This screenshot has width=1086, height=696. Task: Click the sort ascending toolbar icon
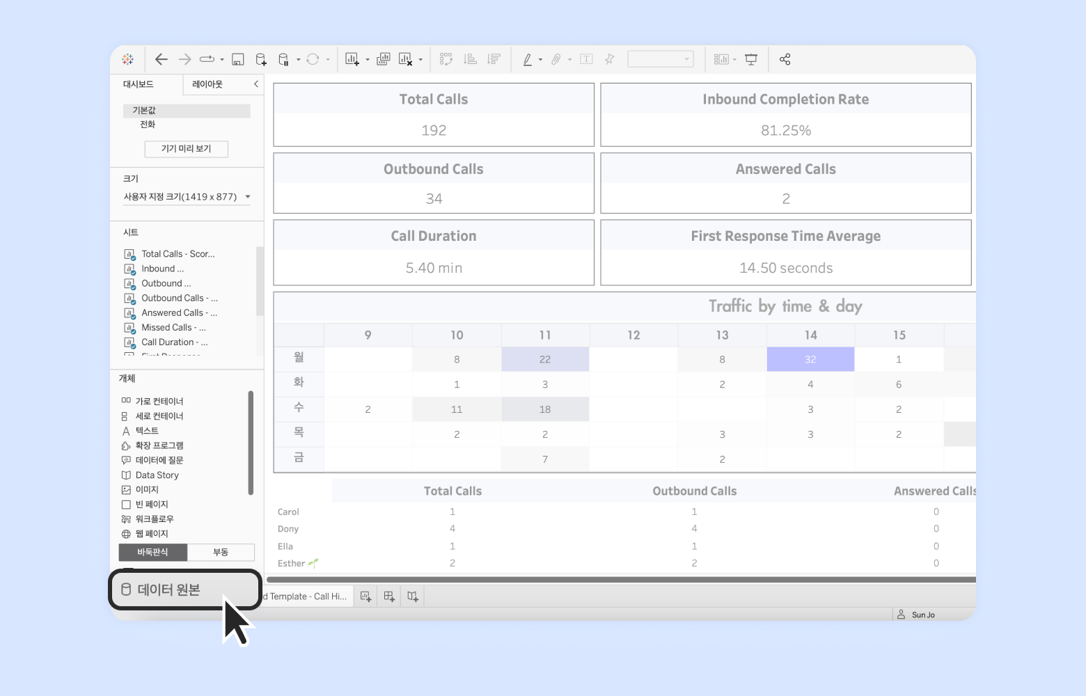471,59
